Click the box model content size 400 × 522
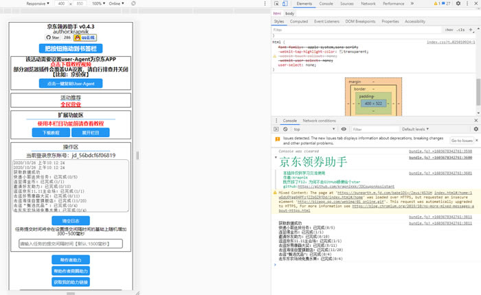481x295 pixels. pyautogui.click(x=373, y=104)
